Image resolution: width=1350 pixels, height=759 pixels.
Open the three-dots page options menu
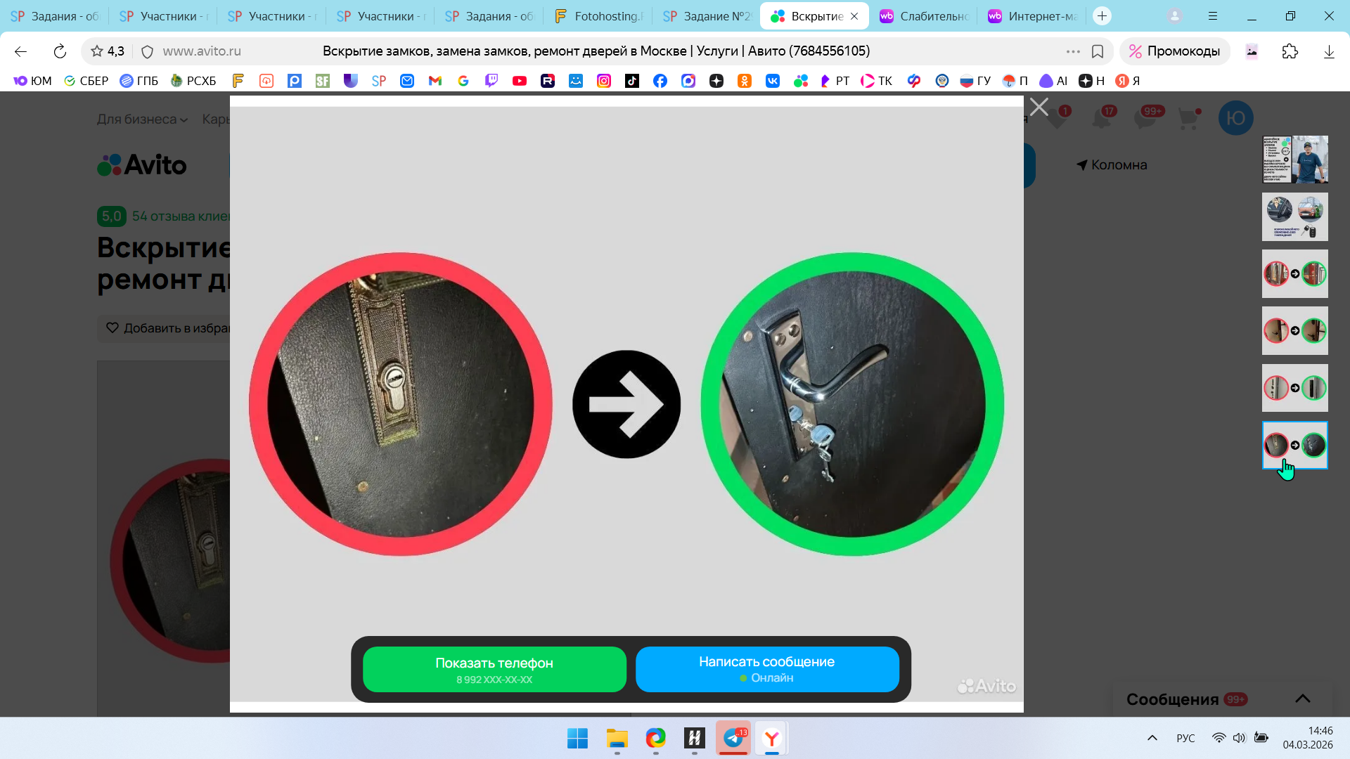tap(1072, 51)
